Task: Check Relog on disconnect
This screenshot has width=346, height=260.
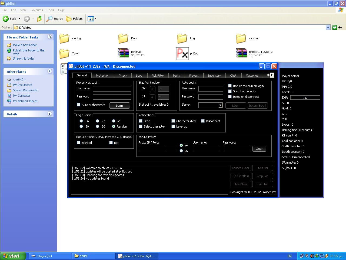Action: pos(230,97)
